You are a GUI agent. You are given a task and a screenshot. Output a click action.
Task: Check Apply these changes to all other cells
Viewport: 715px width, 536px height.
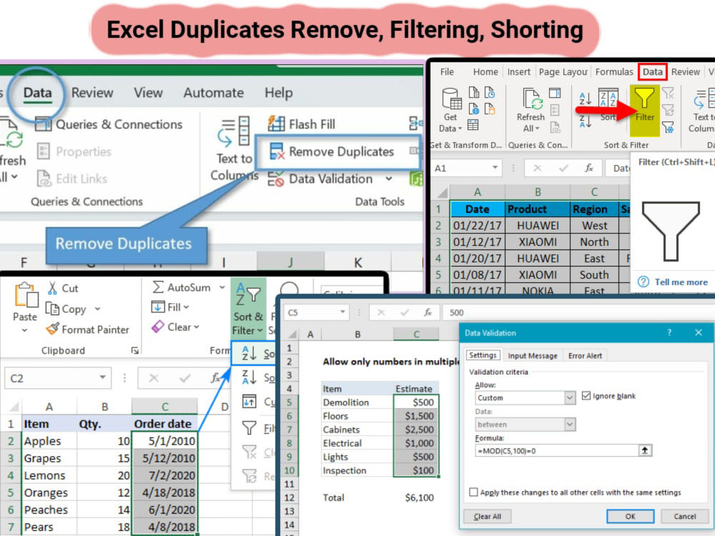473,492
